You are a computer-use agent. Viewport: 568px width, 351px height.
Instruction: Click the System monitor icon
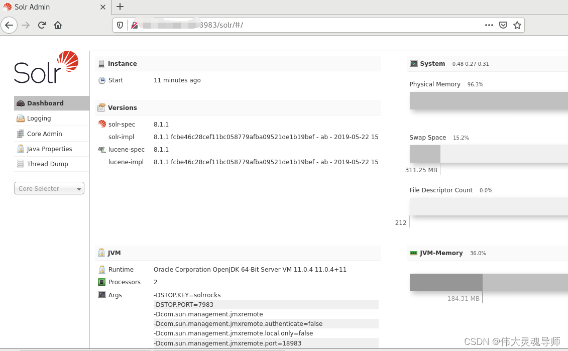[x=414, y=64]
